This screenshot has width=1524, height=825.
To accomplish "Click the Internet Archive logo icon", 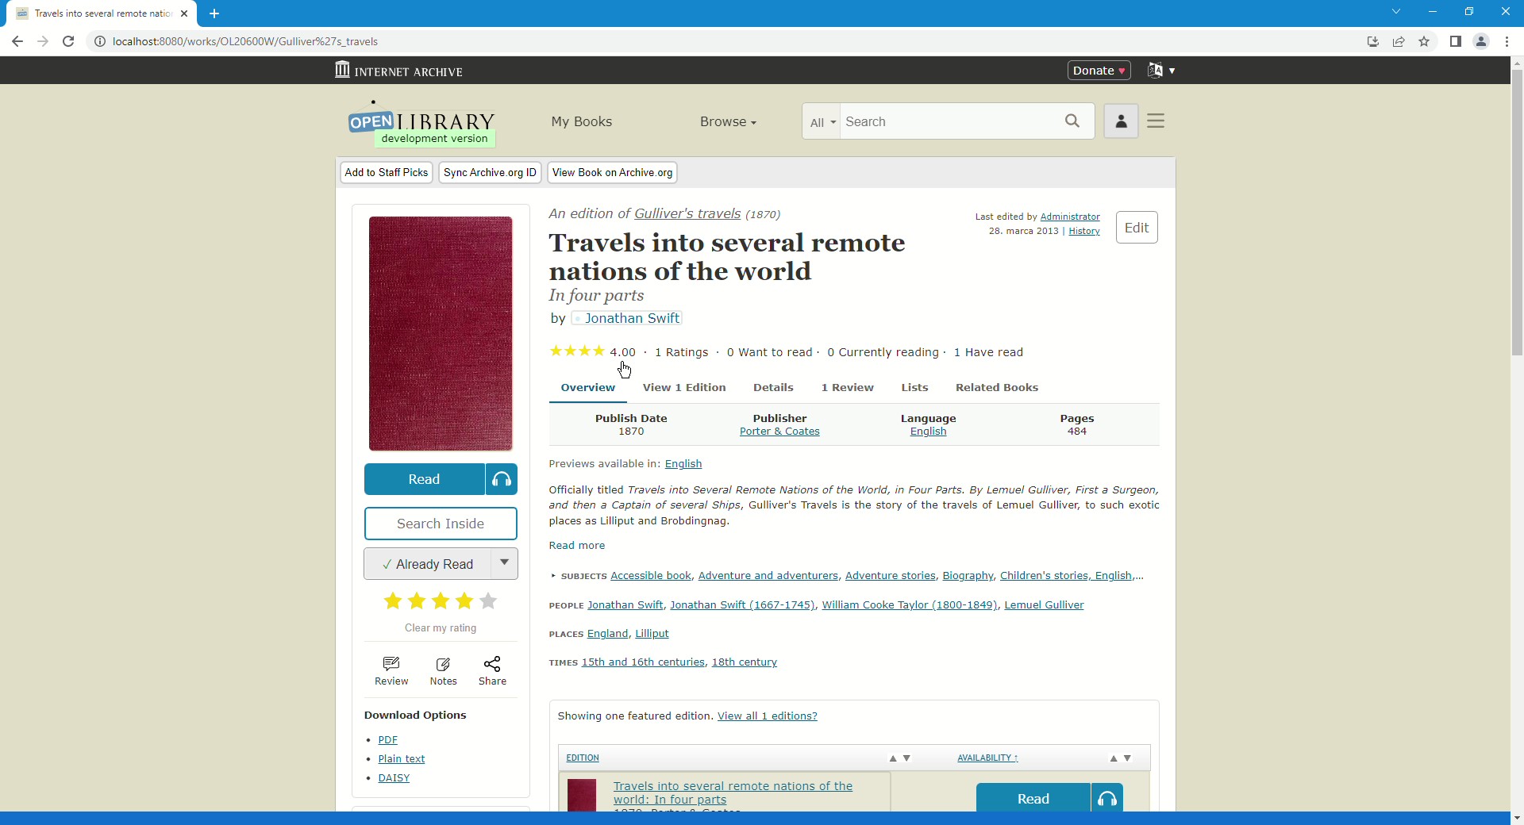I will (342, 70).
